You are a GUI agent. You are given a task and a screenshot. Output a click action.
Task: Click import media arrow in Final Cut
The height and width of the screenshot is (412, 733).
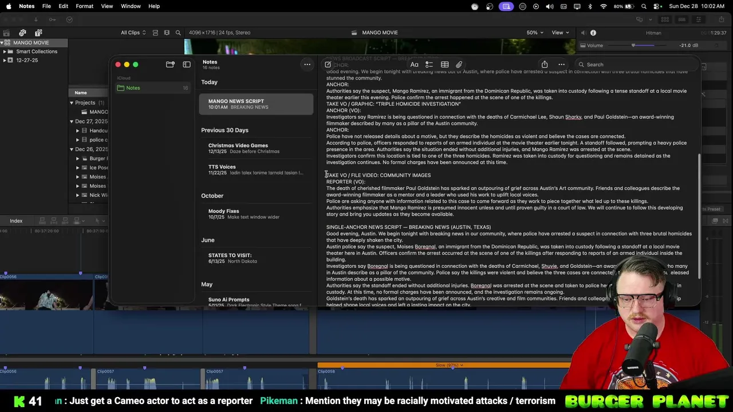[36, 19]
